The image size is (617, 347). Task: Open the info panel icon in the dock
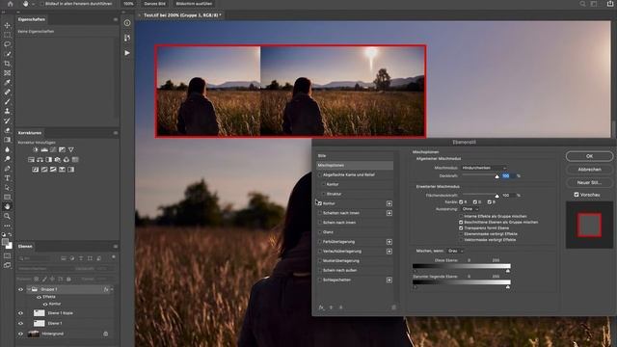tap(127, 23)
